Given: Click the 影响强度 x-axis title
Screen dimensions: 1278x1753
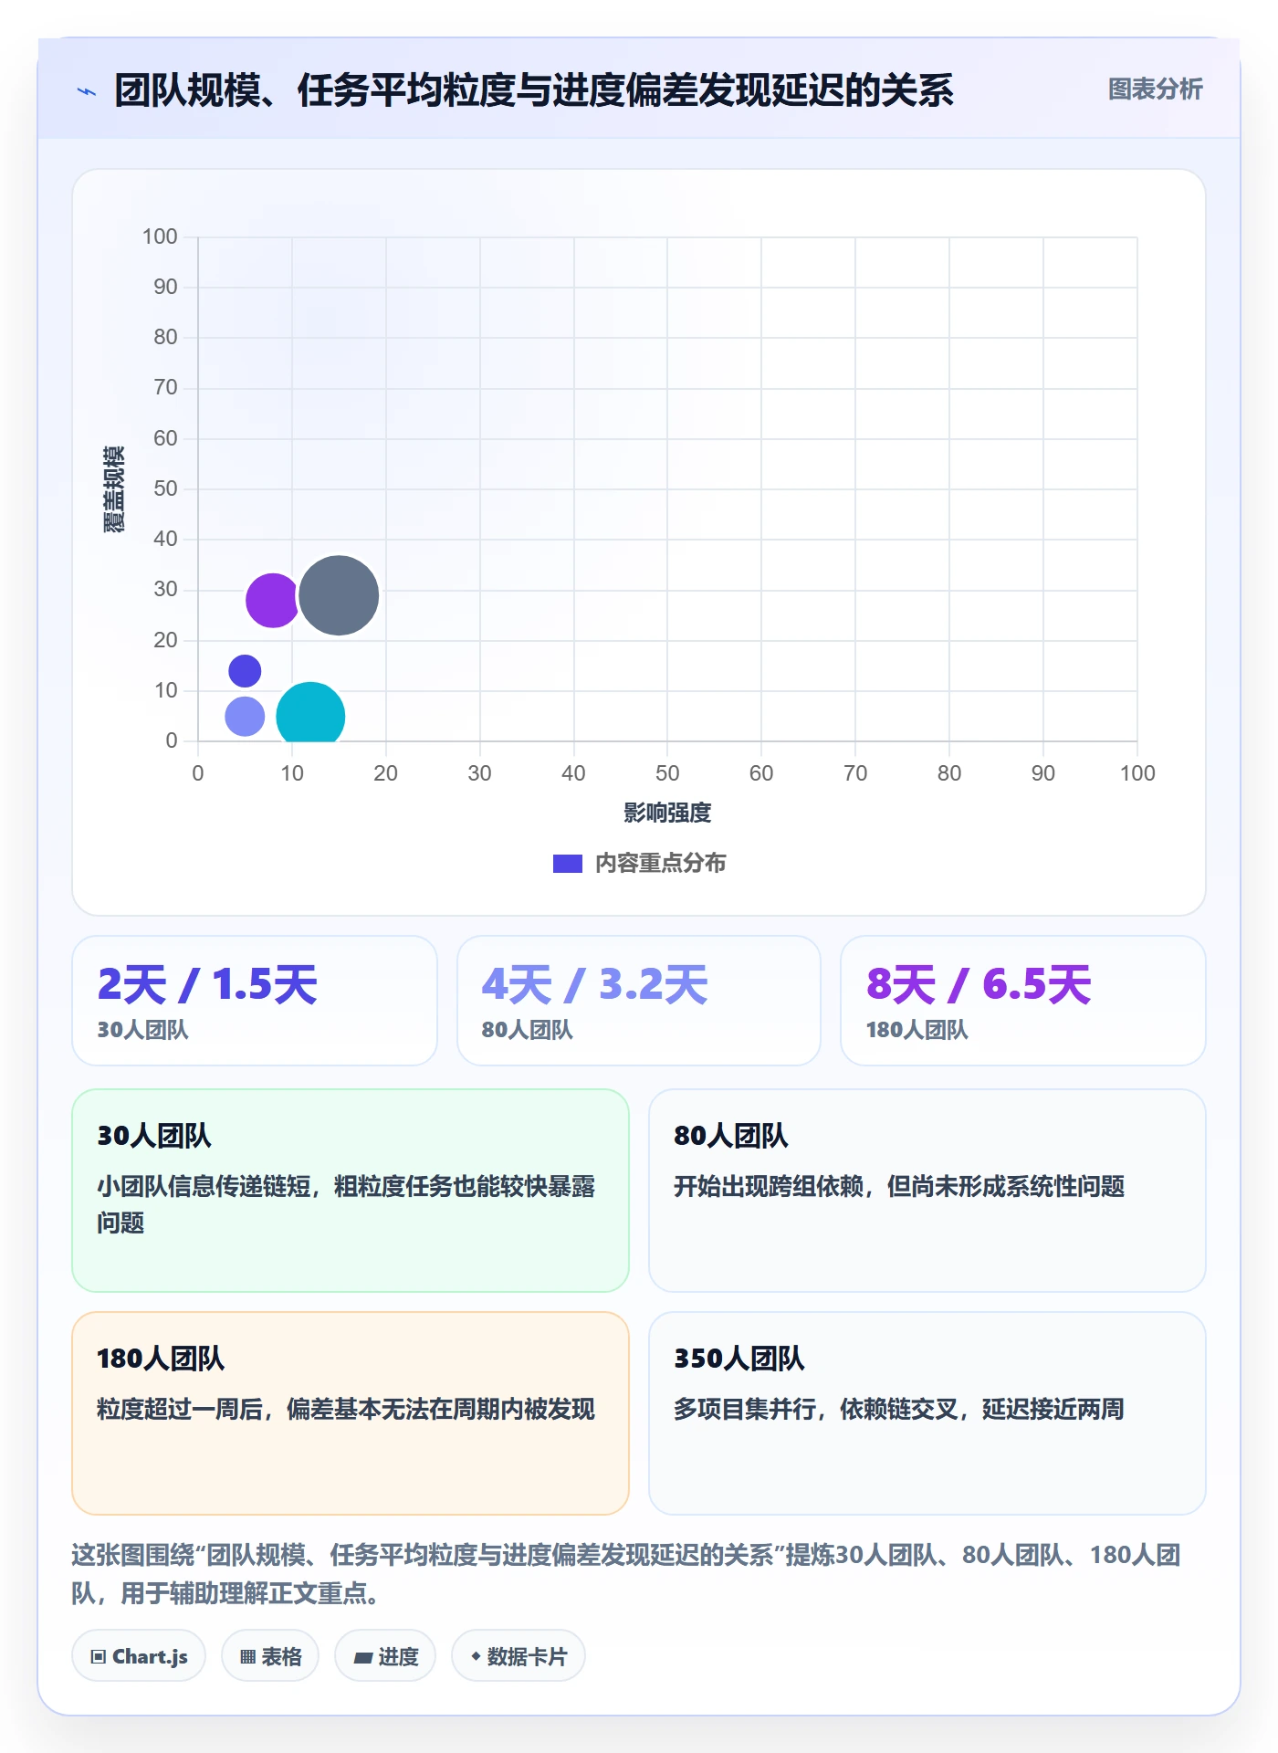Looking at the screenshot, I should tap(667, 813).
